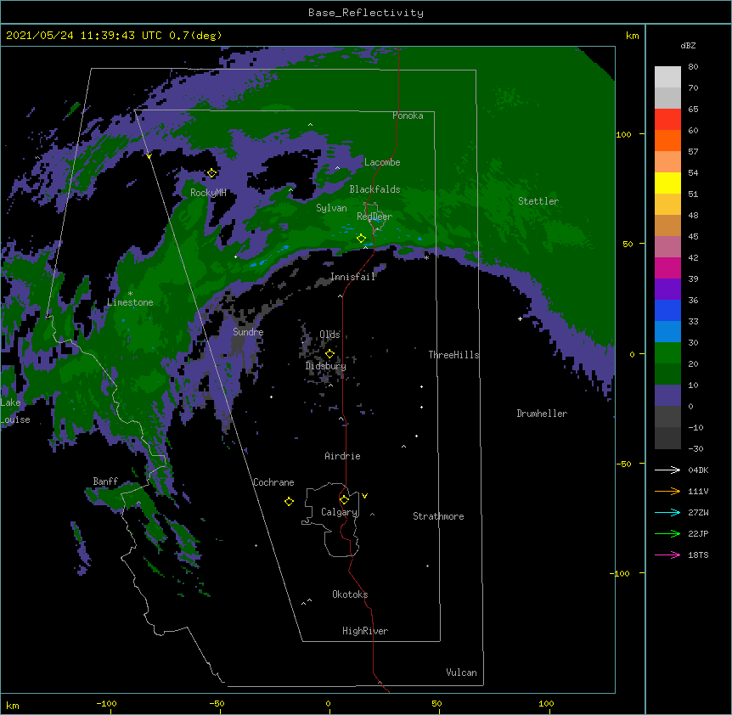732x715 pixels.
Task: Click the Drumheller label
Action: (542, 414)
